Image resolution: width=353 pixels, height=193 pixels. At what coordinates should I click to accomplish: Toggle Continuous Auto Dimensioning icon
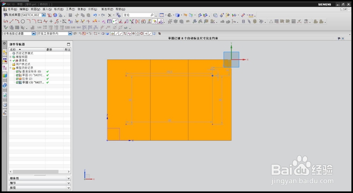point(160,22)
